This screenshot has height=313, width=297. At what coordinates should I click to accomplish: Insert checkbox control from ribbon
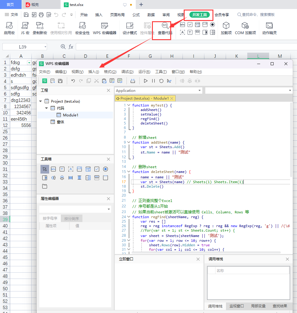190,25
